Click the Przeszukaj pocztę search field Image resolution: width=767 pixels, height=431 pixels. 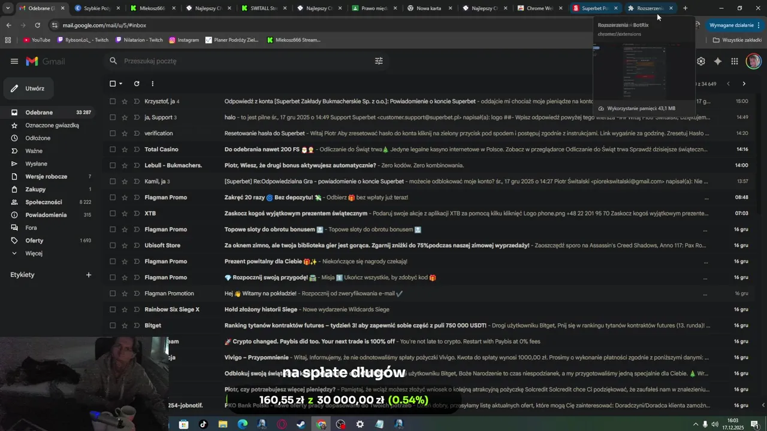[246, 61]
